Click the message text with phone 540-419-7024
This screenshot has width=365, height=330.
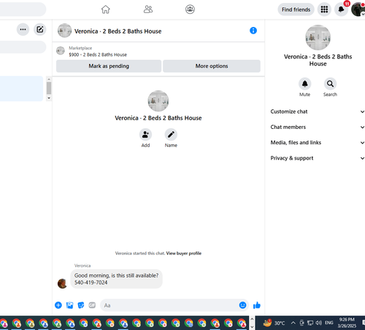coord(116,279)
